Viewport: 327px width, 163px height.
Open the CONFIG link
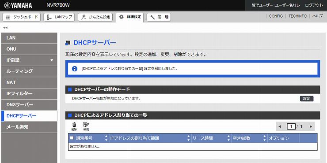point(276,16)
